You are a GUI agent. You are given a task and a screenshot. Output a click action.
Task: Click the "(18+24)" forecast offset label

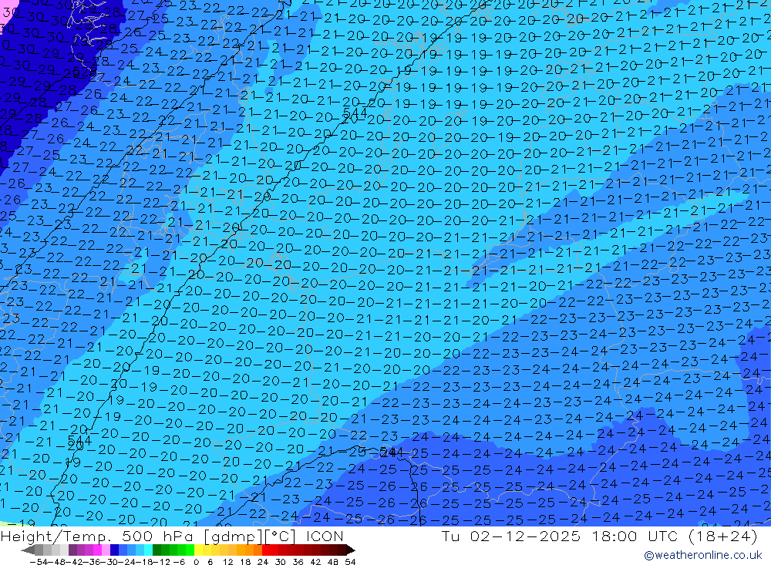(x=722, y=536)
